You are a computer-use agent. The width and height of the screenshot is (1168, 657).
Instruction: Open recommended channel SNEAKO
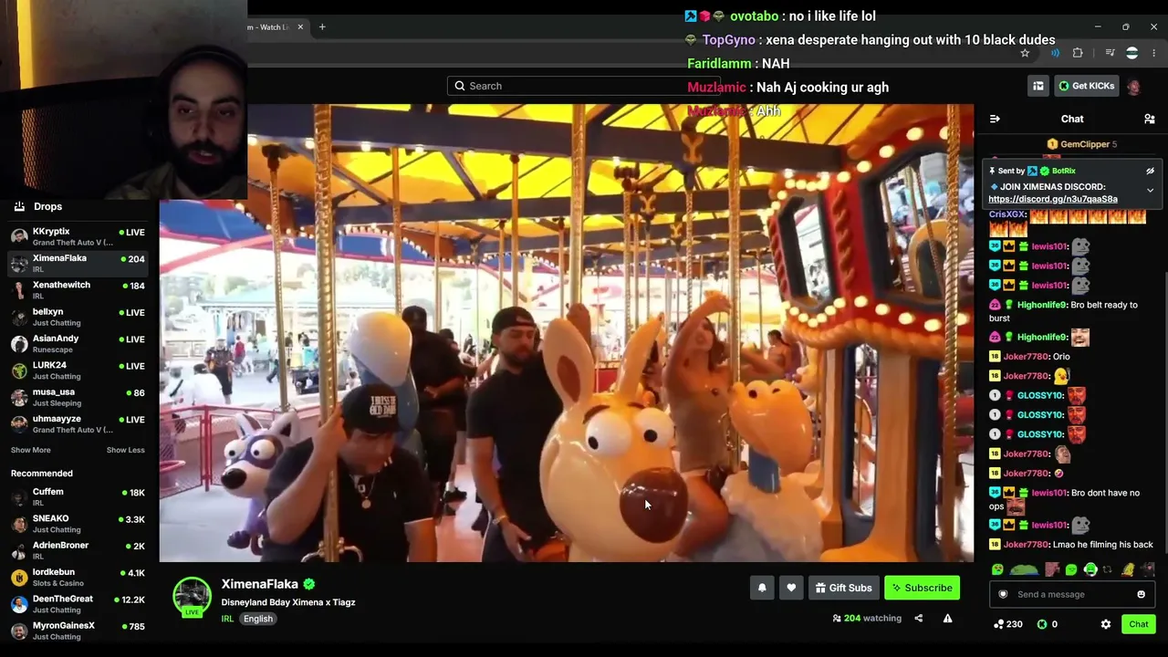coord(78,524)
